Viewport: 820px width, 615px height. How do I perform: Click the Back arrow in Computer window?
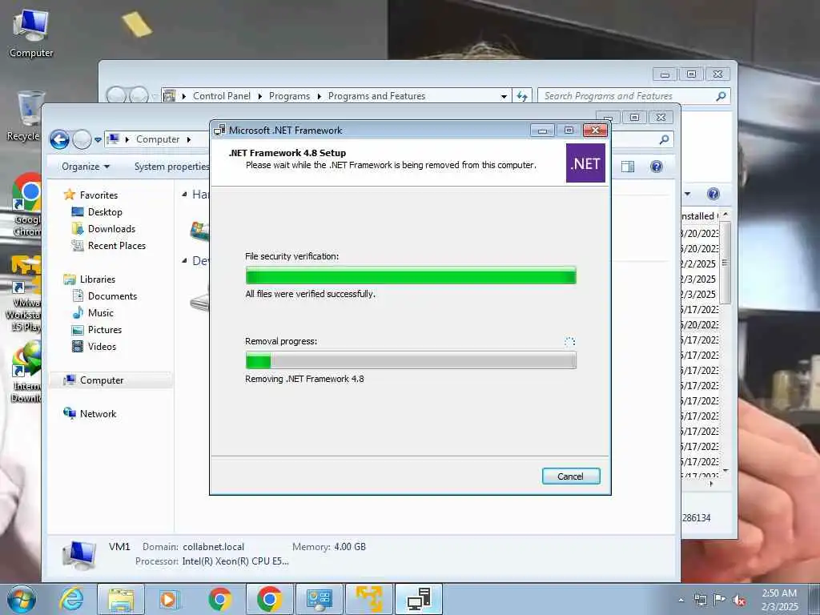point(59,139)
